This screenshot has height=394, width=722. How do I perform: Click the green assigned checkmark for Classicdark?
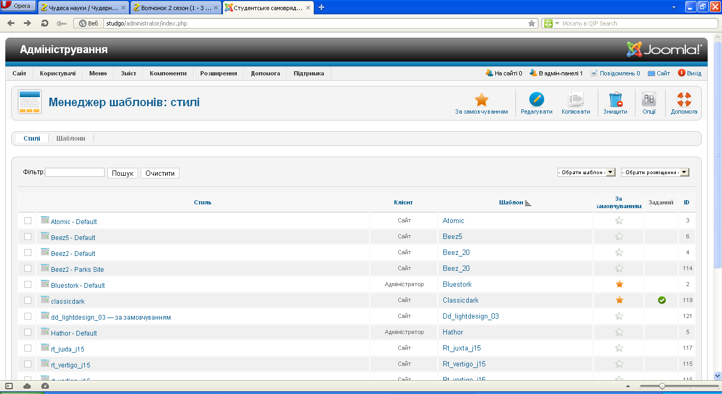click(x=661, y=300)
